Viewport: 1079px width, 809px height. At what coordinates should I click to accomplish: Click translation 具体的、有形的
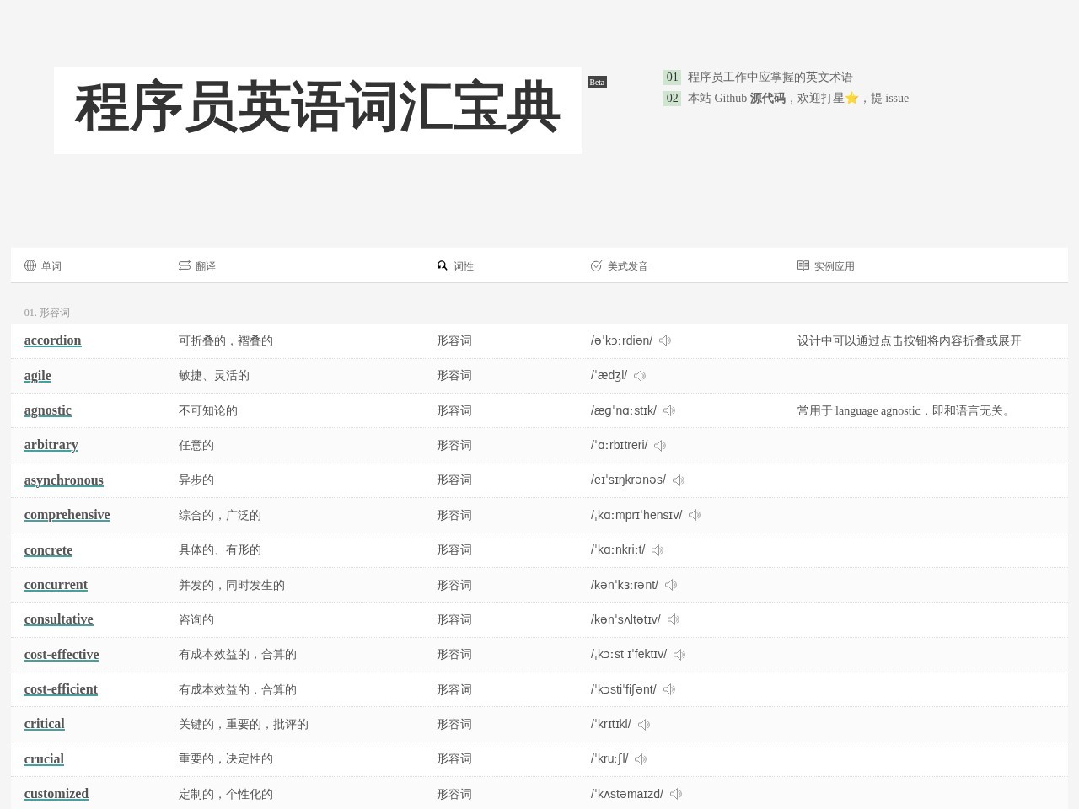(220, 550)
